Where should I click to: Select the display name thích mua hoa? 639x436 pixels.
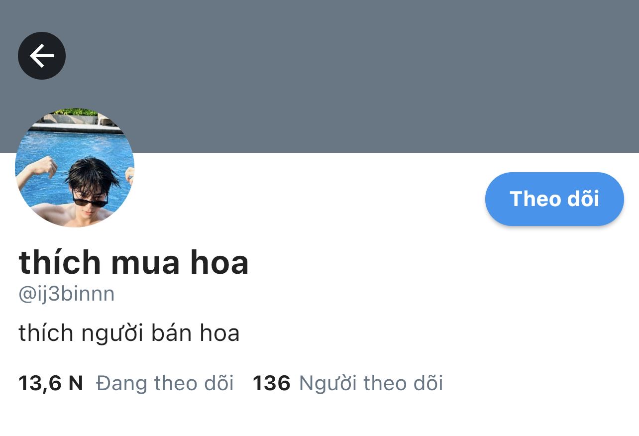point(133,263)
